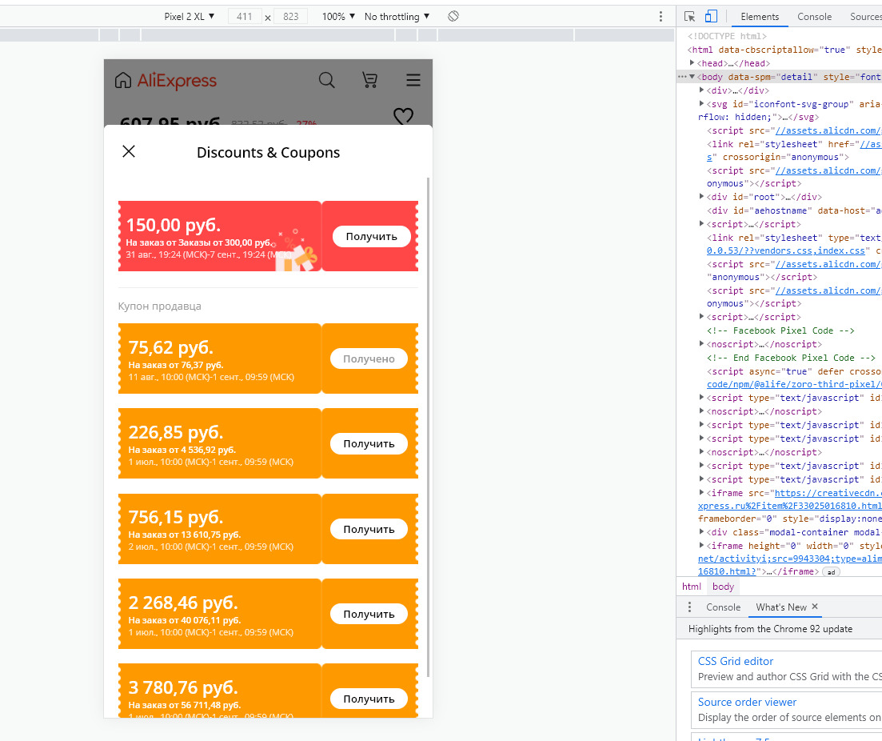Open the Pixel 2 XL device dropdown
The height and width of the screenshot is (741, 882).
pos(189,16)
